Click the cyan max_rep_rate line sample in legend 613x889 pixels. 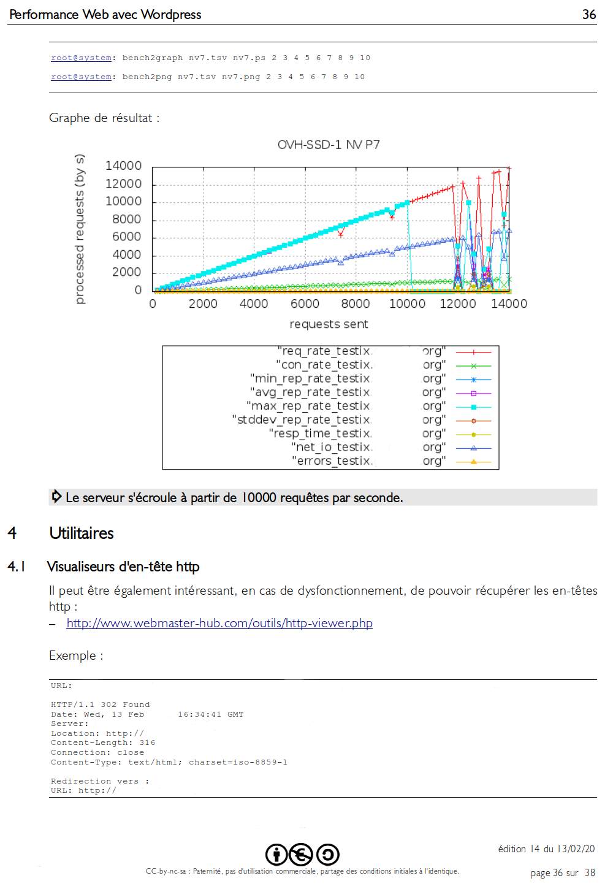pos(473,406)
